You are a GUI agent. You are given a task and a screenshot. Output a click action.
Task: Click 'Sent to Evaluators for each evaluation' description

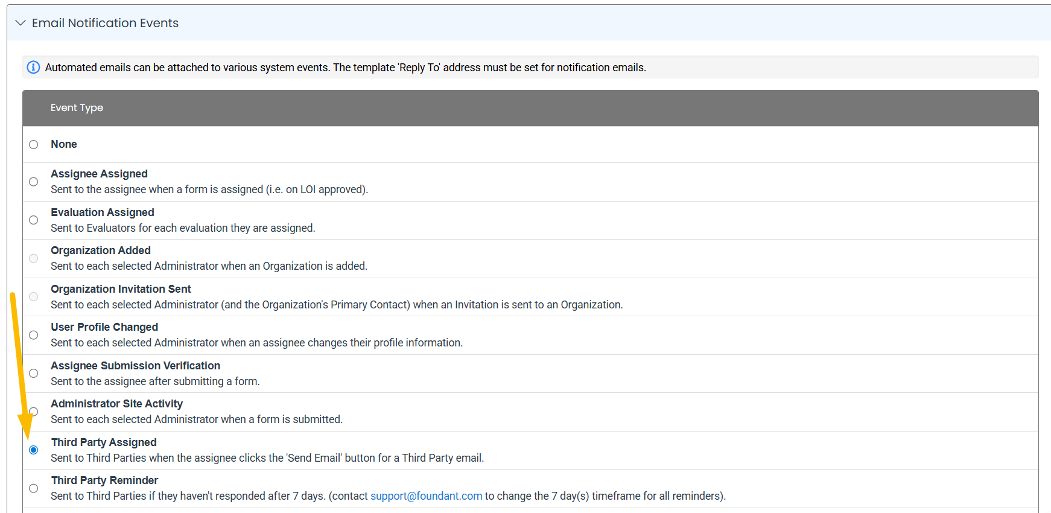(183, 228)
